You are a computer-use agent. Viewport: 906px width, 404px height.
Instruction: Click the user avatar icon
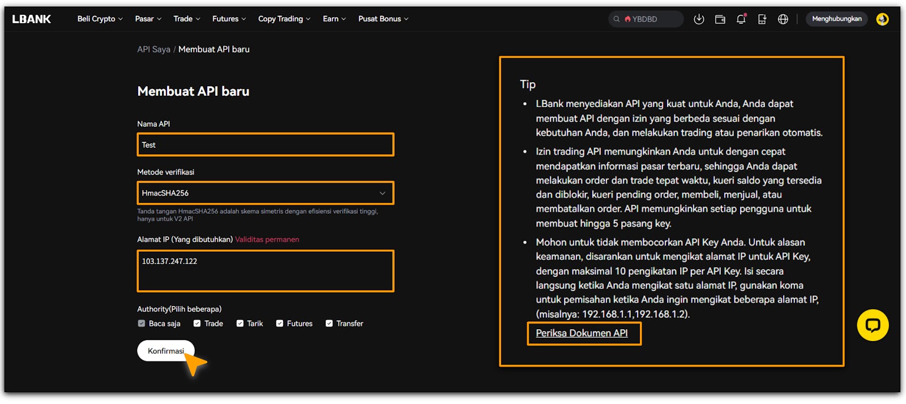pyautogui.click(x=882, y=19)
